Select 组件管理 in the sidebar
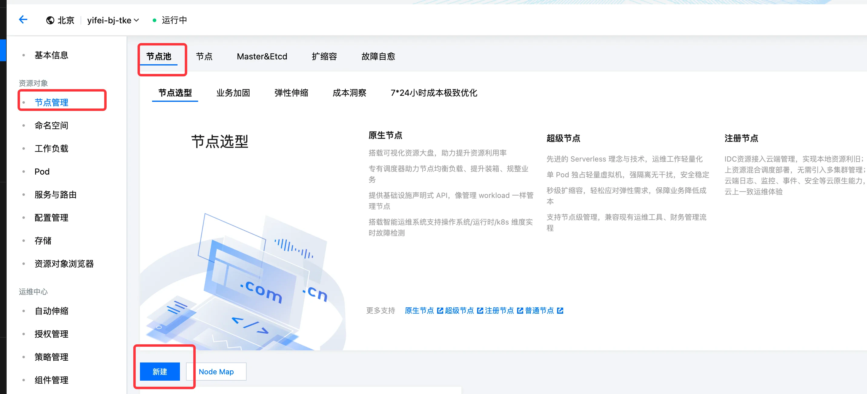Viewport: 867px width, 394px height. tap(51, 380)
